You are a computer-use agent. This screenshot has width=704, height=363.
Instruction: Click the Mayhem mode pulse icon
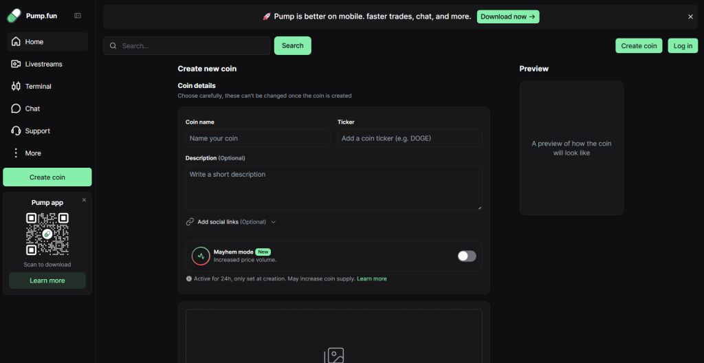201,256
